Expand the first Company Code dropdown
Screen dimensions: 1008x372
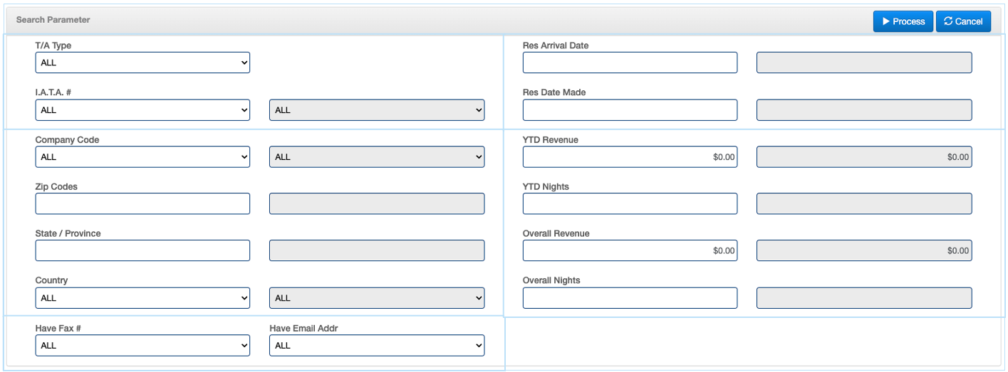click(142, 157)
